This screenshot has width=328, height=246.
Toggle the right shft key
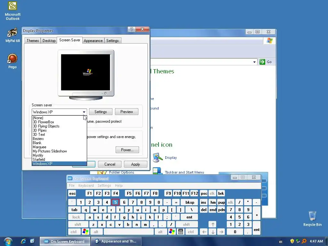point(186,225)
